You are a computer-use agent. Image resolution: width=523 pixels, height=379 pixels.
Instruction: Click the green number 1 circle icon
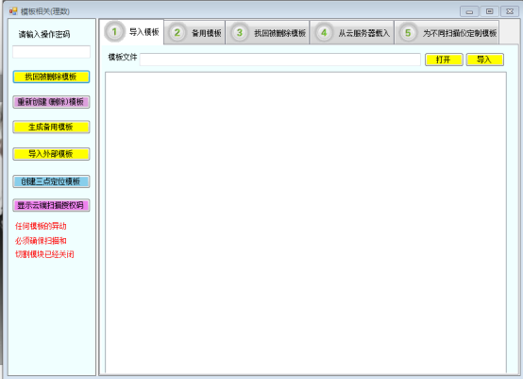114,32
